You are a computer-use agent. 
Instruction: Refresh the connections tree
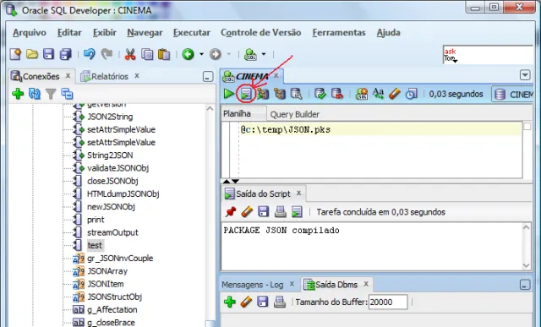[x=34, y=94]
